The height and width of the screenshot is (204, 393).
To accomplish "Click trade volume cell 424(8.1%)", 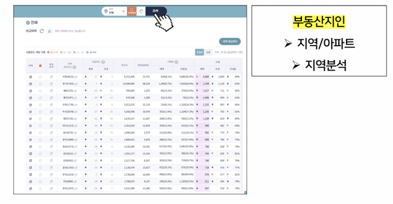I will tap(165, 77).
